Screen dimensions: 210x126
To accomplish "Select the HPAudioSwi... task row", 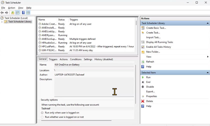I will click(x=49, y=43).
